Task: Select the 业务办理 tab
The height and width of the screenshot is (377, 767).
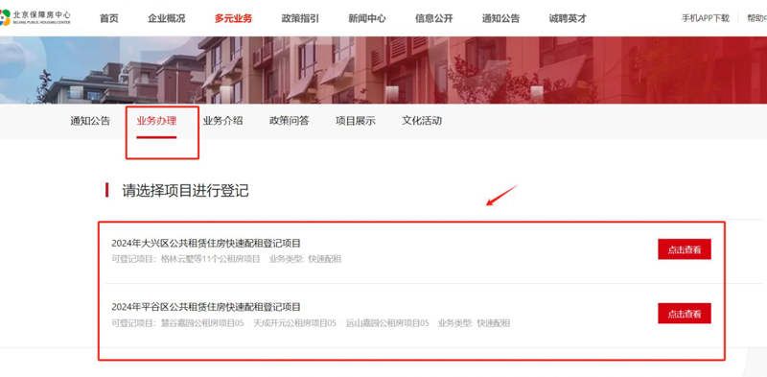Action: (x=156, y=121)
